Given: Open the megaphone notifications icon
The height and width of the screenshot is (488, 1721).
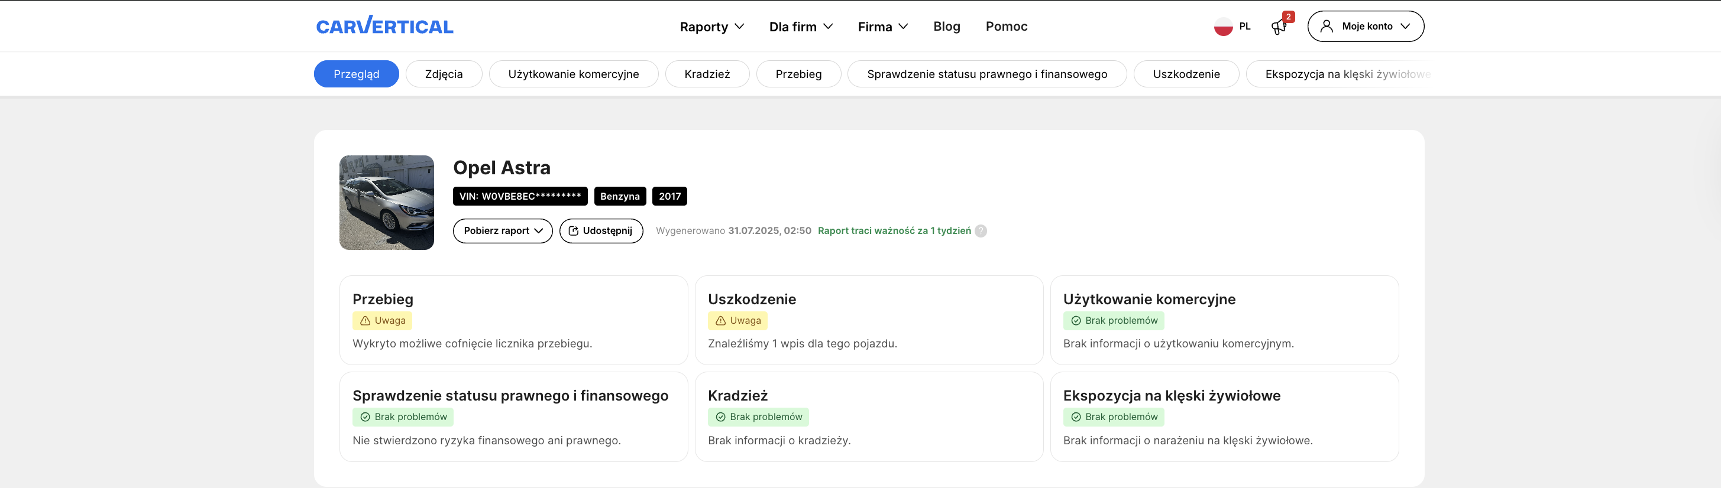Looking at the screenshot, I should 1278,27.
